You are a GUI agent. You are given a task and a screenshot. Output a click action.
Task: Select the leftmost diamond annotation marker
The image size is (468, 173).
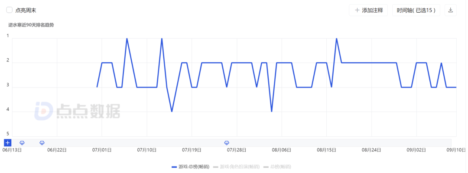click(22, 142)
